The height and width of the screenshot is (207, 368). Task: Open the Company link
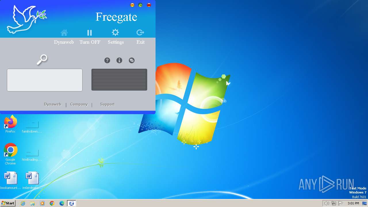click(79, 104)
